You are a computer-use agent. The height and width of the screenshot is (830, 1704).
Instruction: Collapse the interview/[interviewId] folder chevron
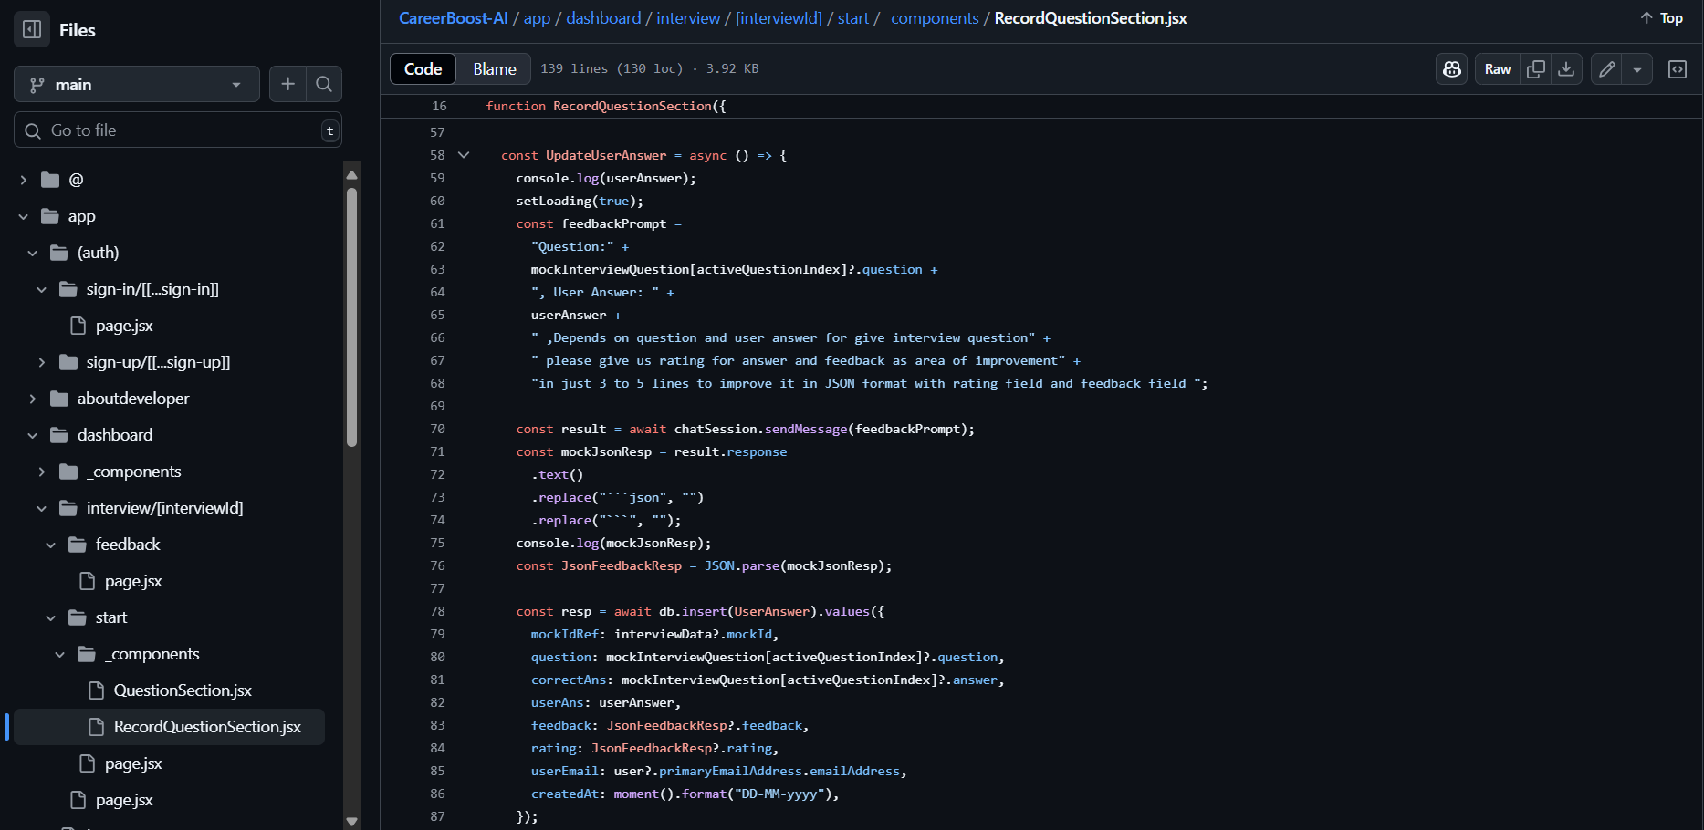[42, 508]
